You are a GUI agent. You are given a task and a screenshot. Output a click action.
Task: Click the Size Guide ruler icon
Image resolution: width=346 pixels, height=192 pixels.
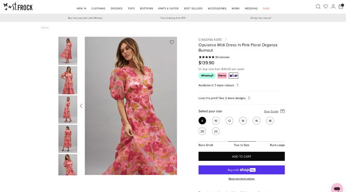coord(283,111)
